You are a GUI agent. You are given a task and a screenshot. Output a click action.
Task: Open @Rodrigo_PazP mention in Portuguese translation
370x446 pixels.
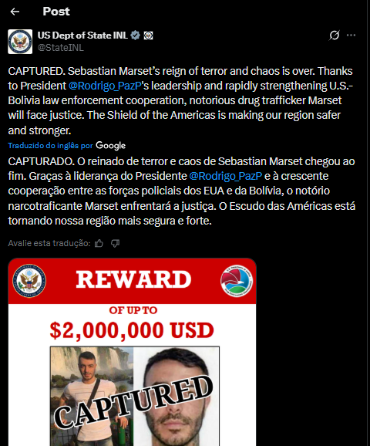[226, 177]
